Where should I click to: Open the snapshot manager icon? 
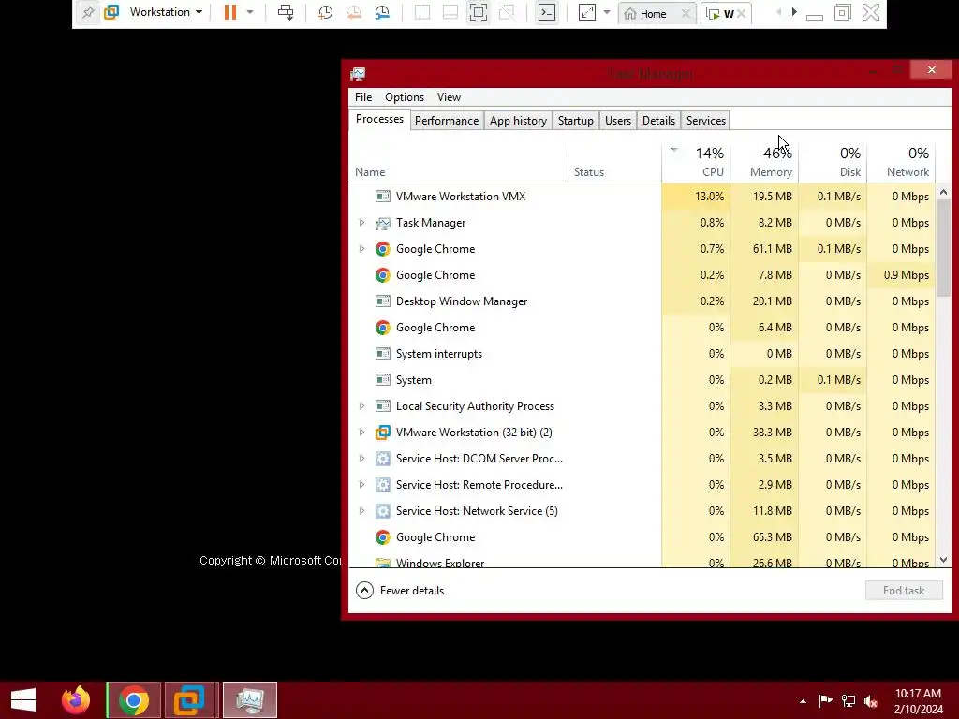383,12
